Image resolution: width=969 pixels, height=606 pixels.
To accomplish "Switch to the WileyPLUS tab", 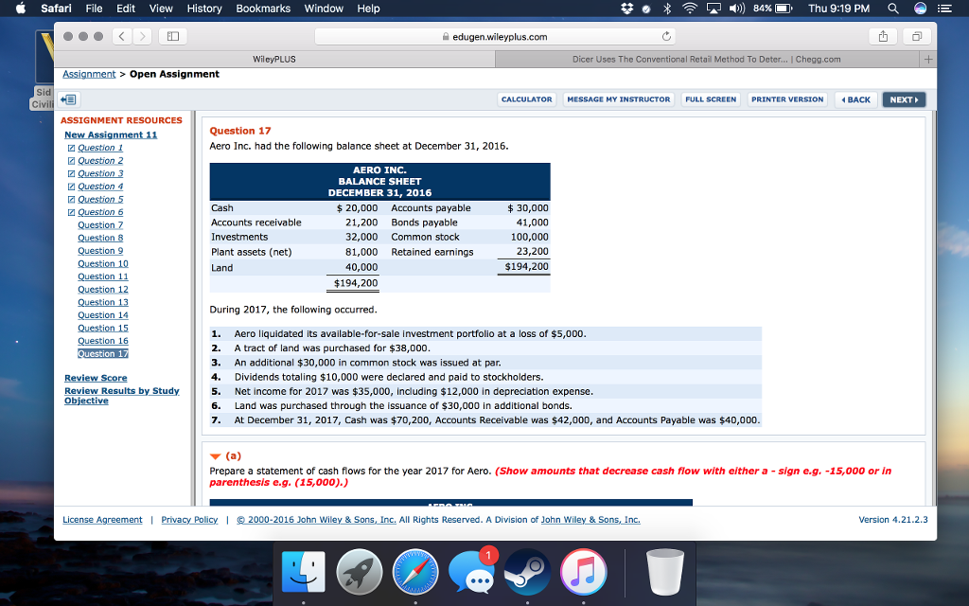I will click(274, 60).
